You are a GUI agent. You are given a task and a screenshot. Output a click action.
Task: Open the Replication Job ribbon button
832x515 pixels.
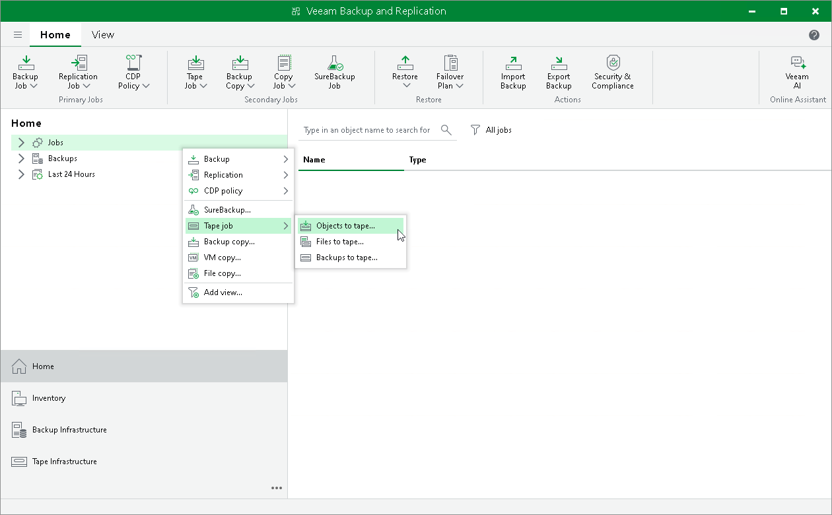tap(78, 72)
